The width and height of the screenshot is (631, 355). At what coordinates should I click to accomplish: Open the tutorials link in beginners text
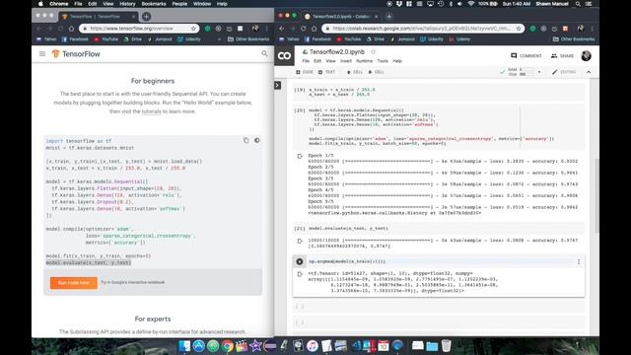click(x=151, y=111)
